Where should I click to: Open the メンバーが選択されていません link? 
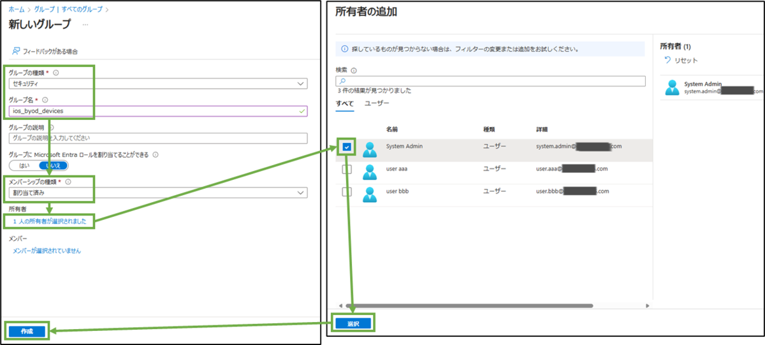[x=47, y=251]
